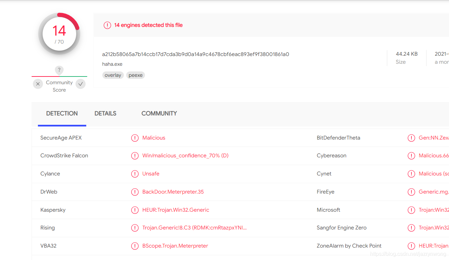Viewport: 449px width, 260px height.
Task: Click the 44.24 KB file size value
Action: point(407,54)
